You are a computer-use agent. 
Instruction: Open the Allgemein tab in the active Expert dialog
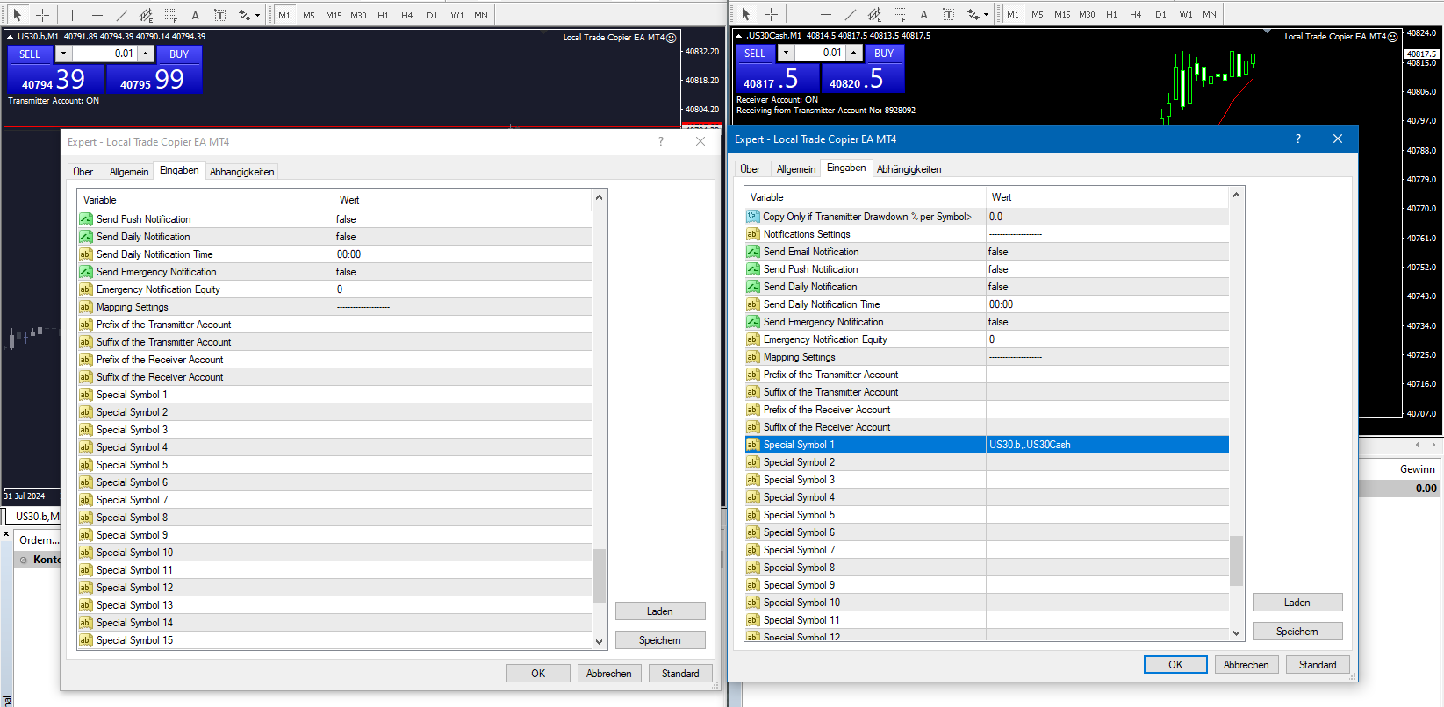pyautogui.click(x=795, y=169)
